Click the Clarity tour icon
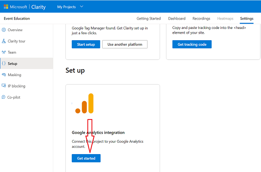 4,41
